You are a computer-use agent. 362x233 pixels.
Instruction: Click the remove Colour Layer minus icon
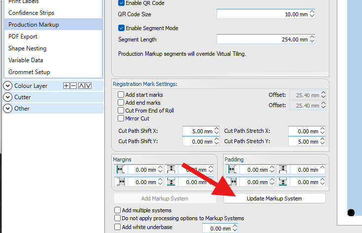pyautogui.click(x=74, y=86)
